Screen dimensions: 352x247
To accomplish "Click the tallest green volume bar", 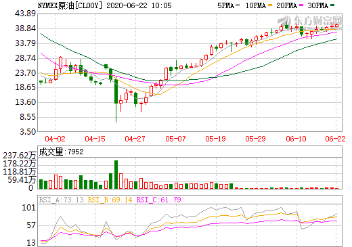I will pyautogui.click(x=116, y=175).
